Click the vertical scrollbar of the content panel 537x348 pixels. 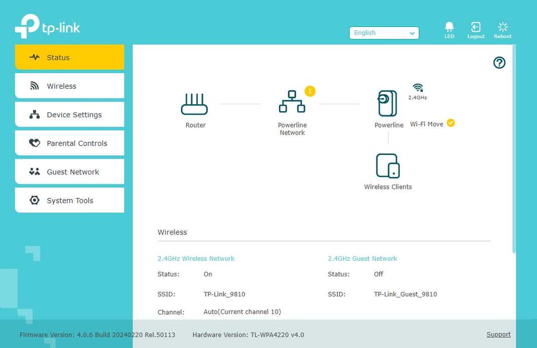(514, 149)
